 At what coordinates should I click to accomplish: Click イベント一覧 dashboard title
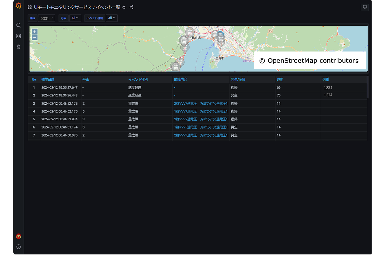(x=108, y=7)
